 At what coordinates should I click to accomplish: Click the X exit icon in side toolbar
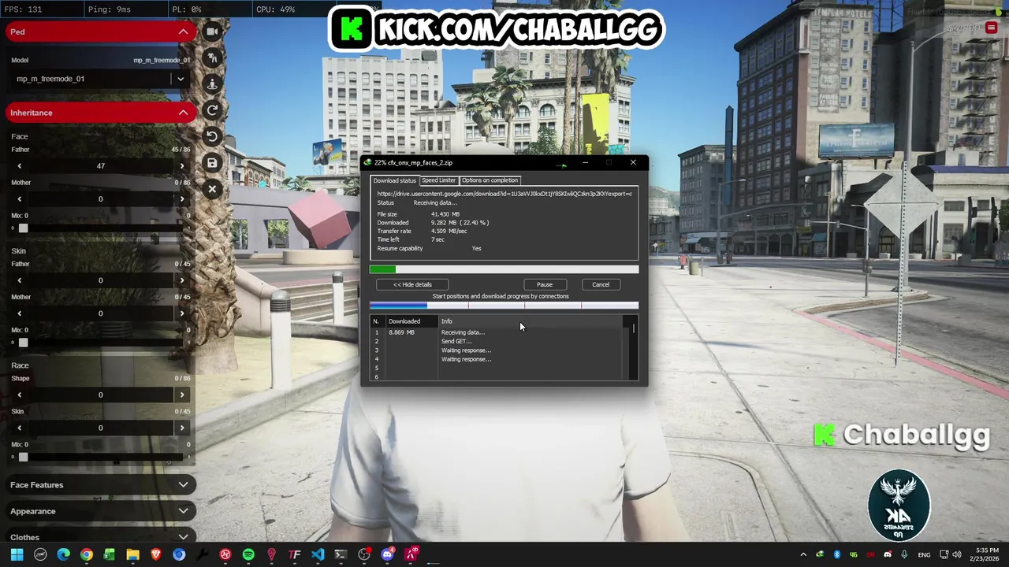[212, 189]
